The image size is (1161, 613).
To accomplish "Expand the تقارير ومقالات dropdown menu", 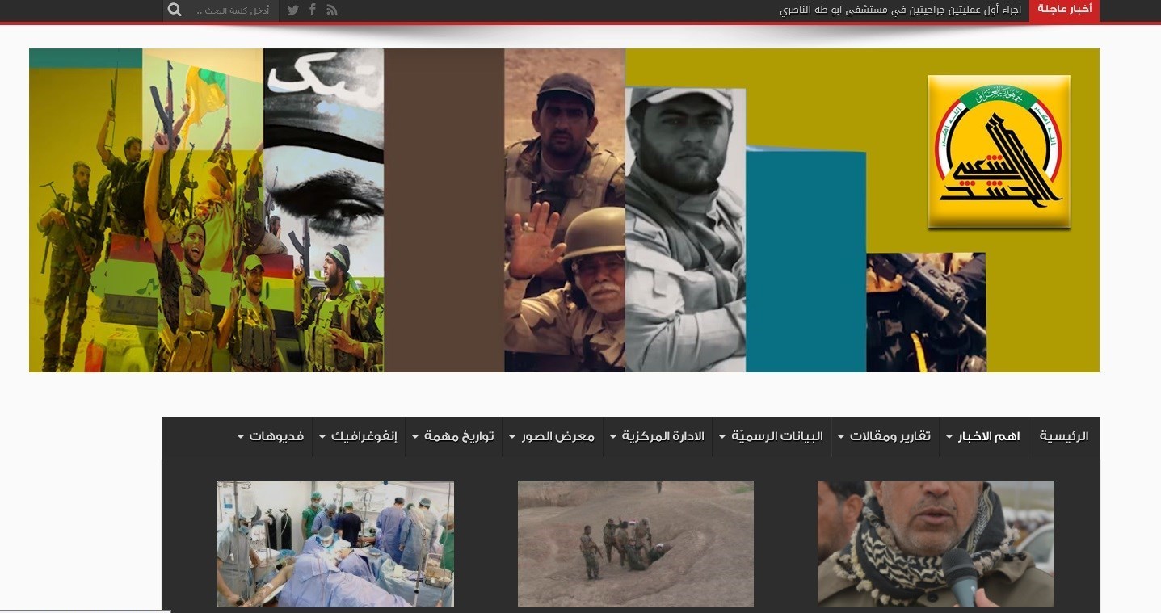I will [x=885, y=436].
